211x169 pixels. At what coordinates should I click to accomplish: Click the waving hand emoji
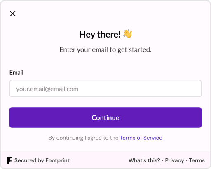pos(128,34)
